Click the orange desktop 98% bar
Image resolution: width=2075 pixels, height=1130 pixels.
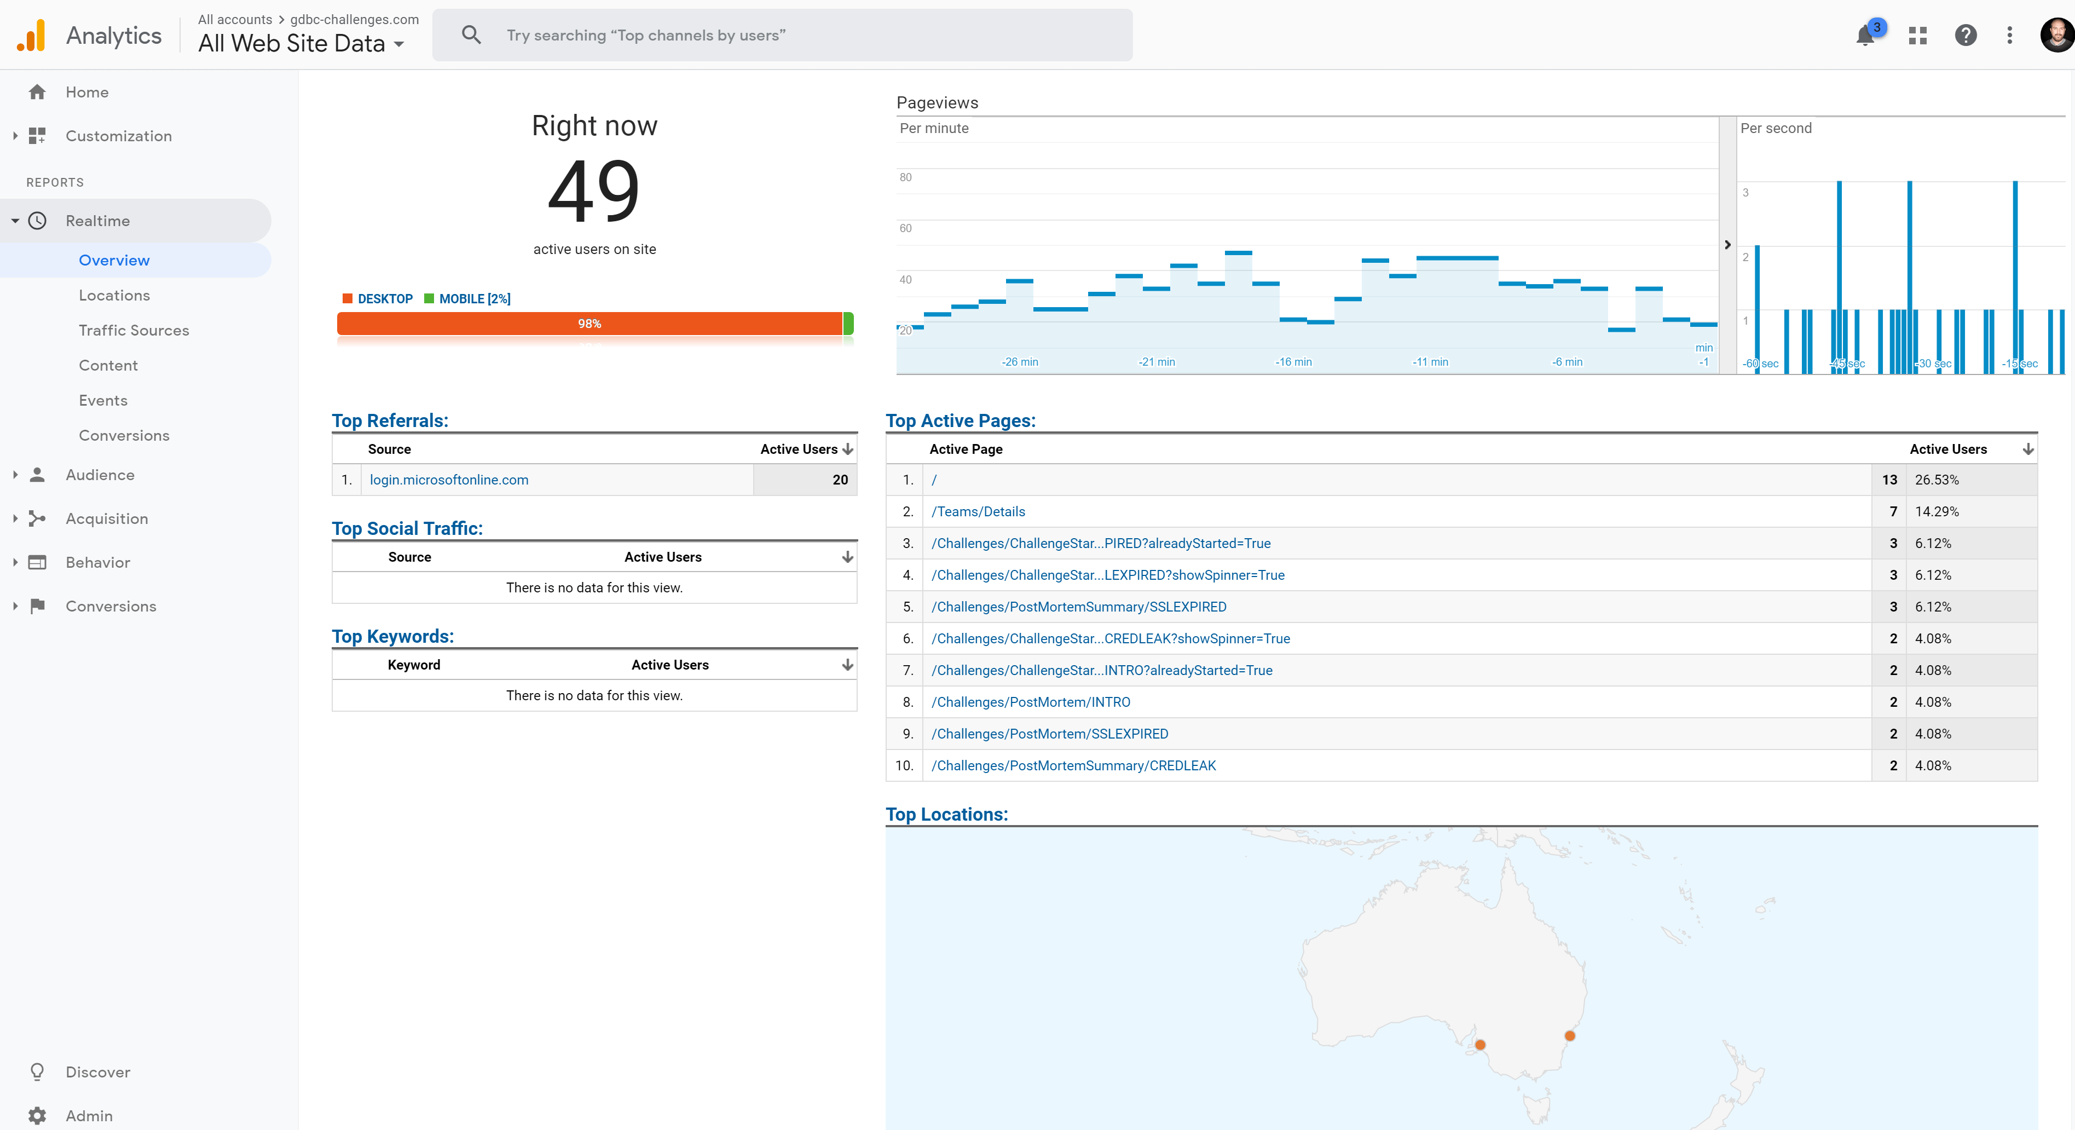[589, 323]
